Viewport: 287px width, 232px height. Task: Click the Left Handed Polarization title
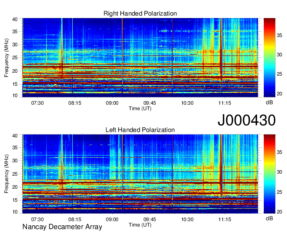[x=140, y=130]
